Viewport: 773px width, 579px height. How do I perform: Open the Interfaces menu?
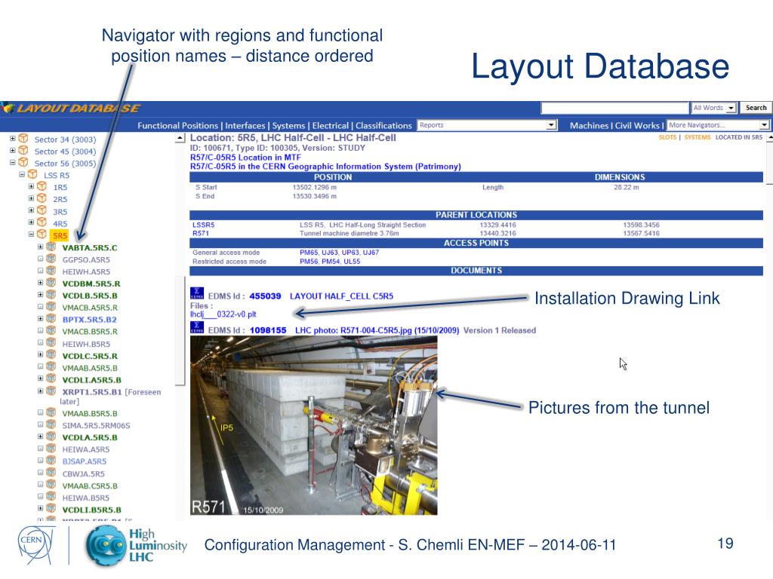click(245, 126)
